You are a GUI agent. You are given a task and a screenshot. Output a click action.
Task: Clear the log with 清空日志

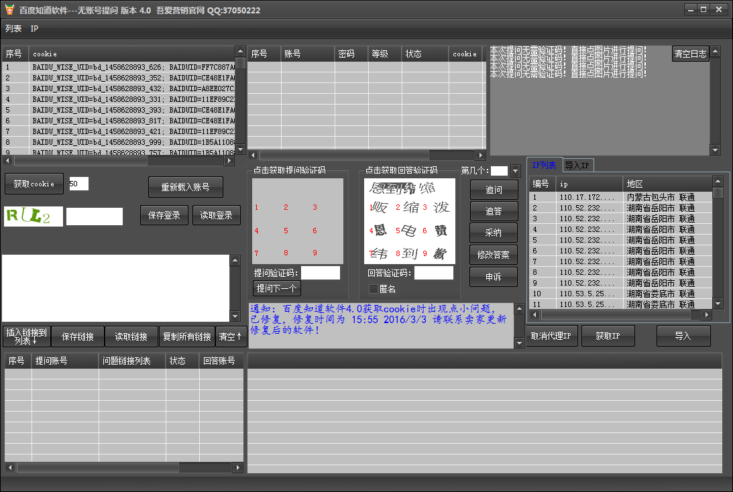click(690, 54)
